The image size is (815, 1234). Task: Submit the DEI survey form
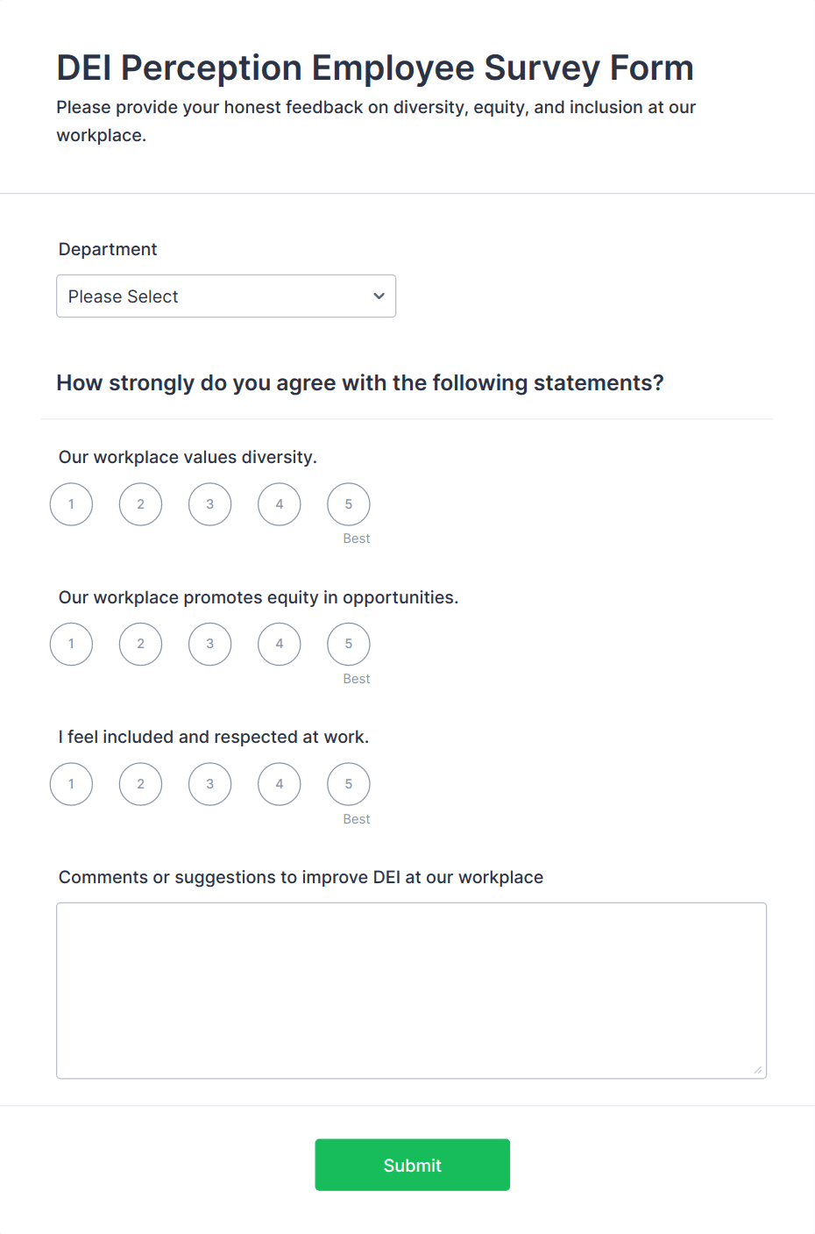(412, 1165)
